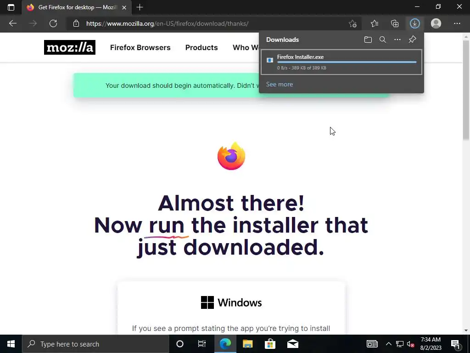
Task: Open News and interests widget
Action: point(372,344)
